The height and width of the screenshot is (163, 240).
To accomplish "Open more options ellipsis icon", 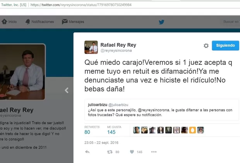I will click(x=154, y=152).
